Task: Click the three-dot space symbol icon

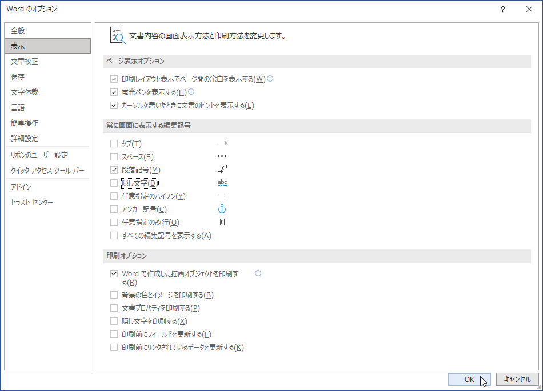Action: pyautogui.click(x=222, y=156)
